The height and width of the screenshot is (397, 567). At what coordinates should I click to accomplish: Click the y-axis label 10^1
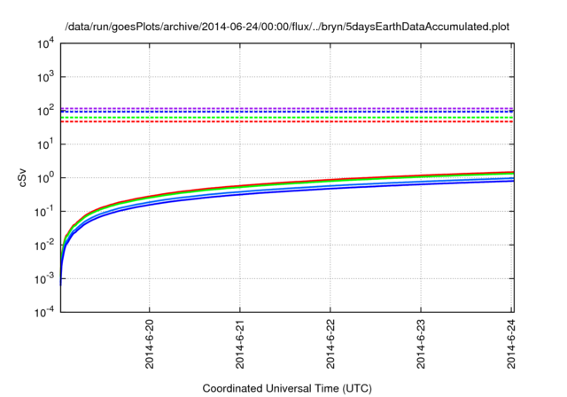point(45,144)
